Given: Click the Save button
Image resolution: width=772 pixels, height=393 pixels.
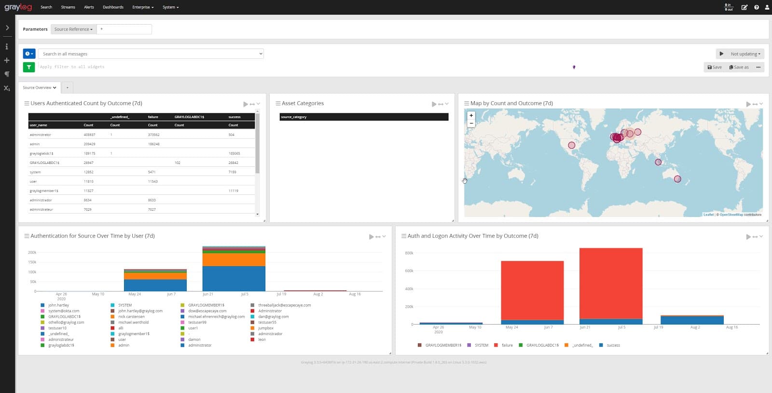Looking at the screenshot, I should 715,67.
